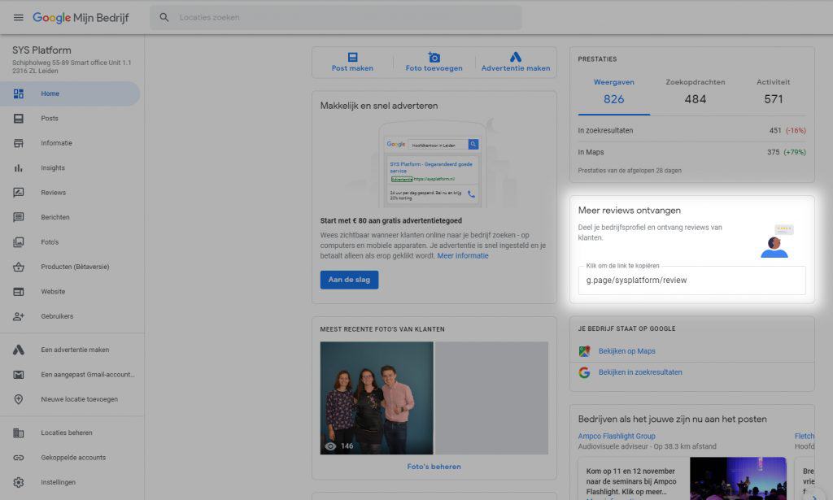Click the Gmail envelope icon
This screenshot has width=833, height=500.
(x=19, y=375)
